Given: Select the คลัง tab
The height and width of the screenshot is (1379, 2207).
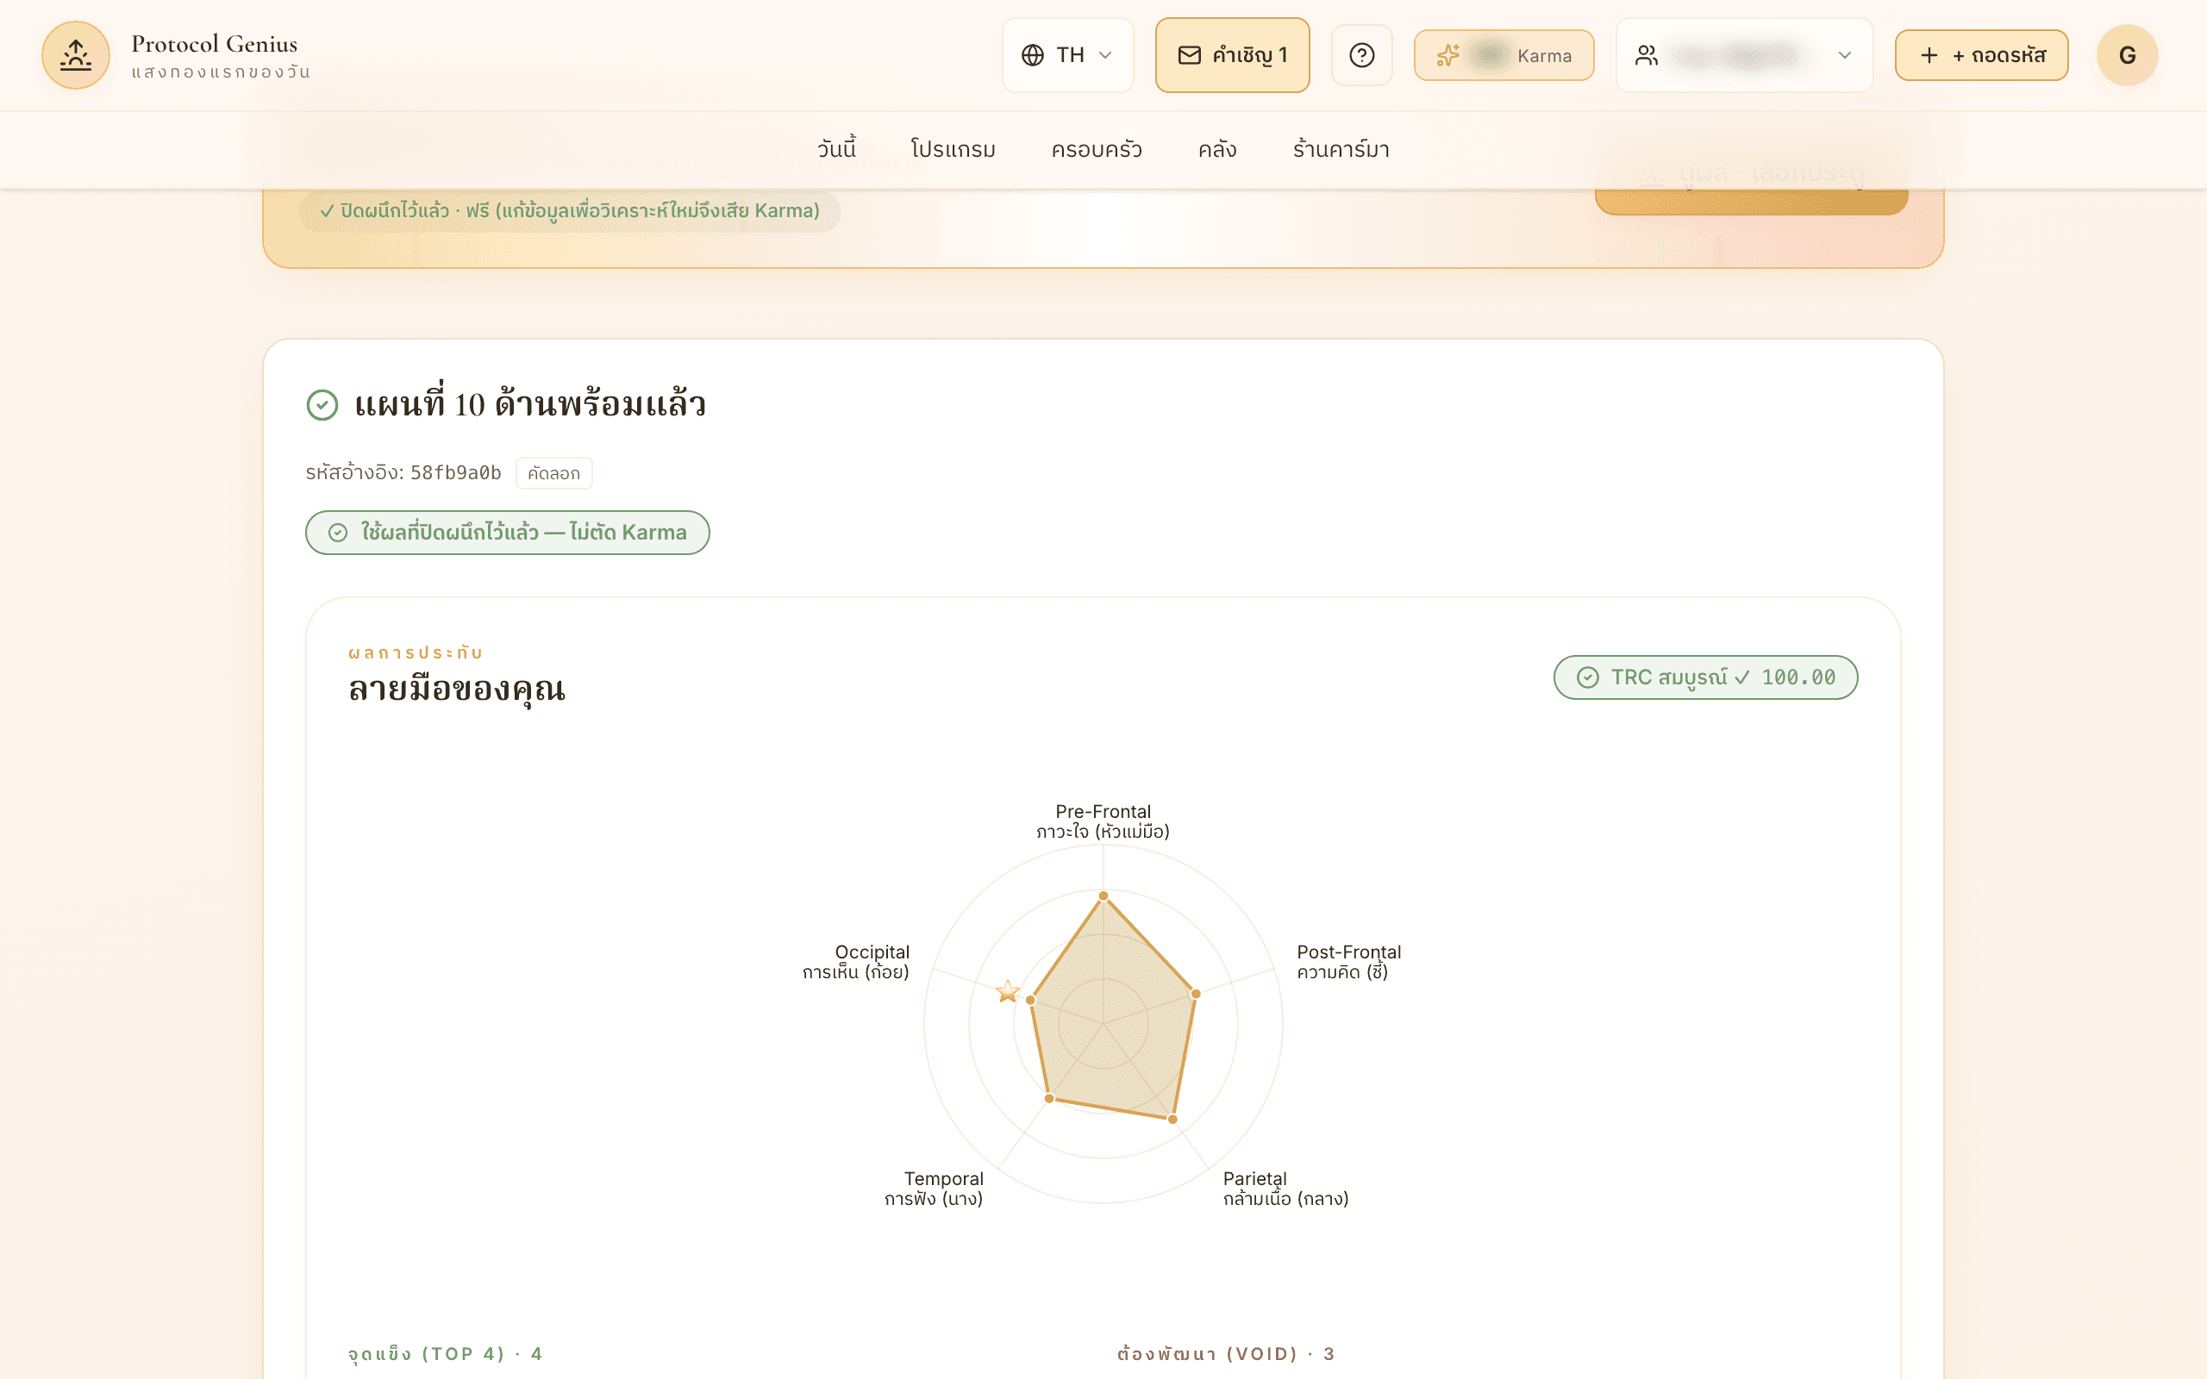Looking at the screenshot, I should coord(1216,148).
